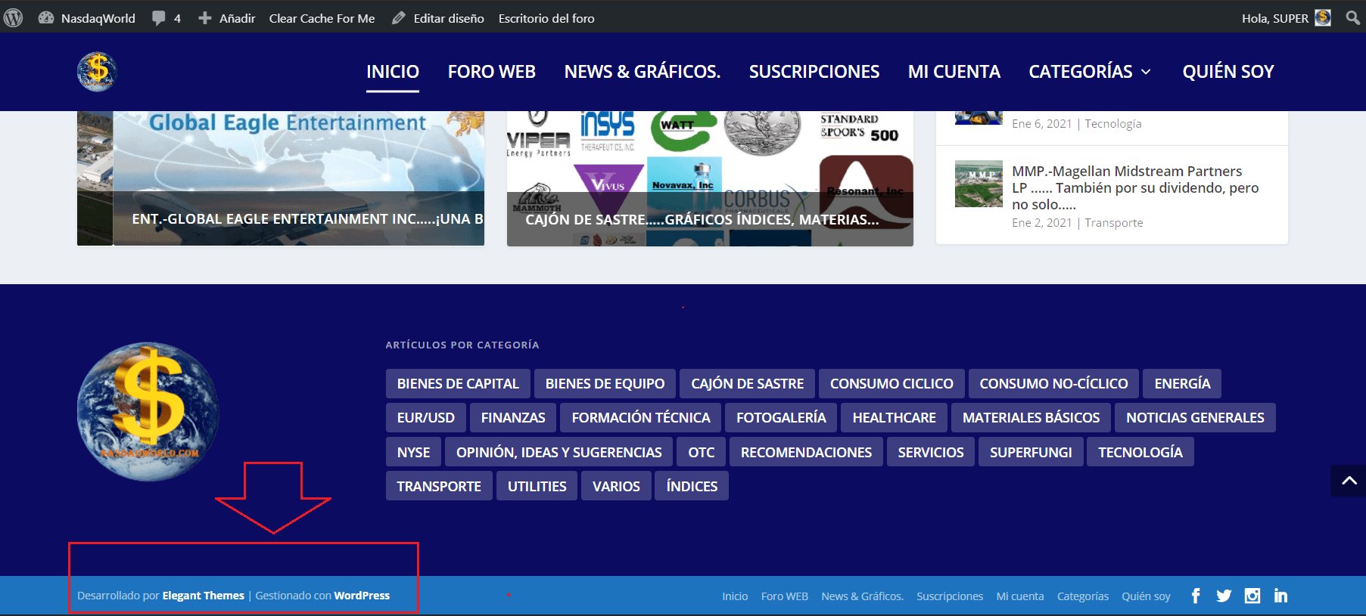Select EUR/USD tag
The height and width of the screenshot is (616, 1366).
pos(426,418)
